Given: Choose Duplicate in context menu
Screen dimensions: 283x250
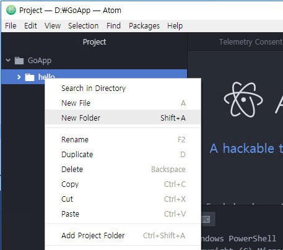Looking at the screenshot, I should [x=123, y=155].
